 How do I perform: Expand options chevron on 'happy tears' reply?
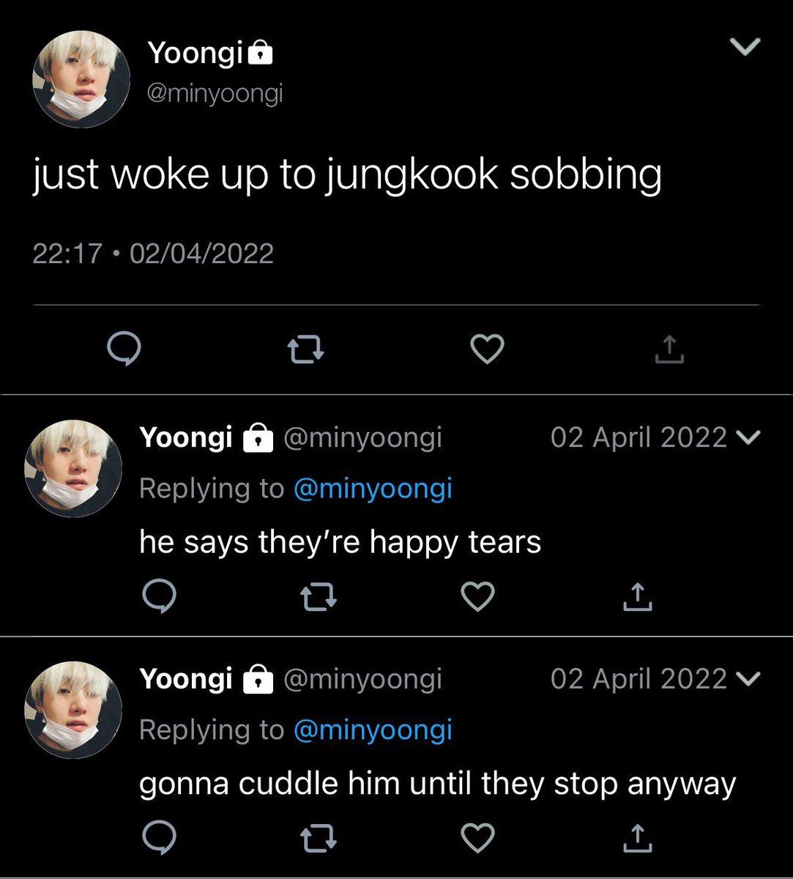747,438
